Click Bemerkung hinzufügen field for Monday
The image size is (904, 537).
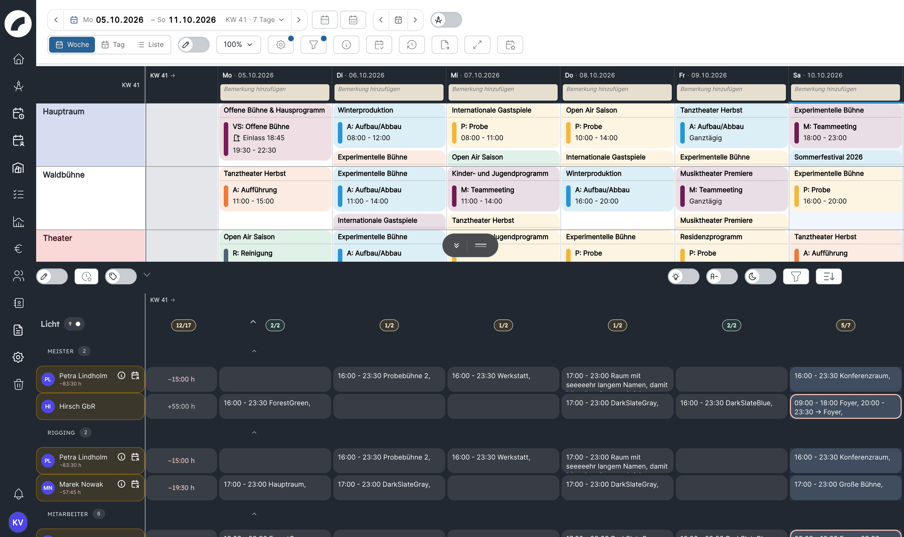pyautogui.click(x=275, y=92)
